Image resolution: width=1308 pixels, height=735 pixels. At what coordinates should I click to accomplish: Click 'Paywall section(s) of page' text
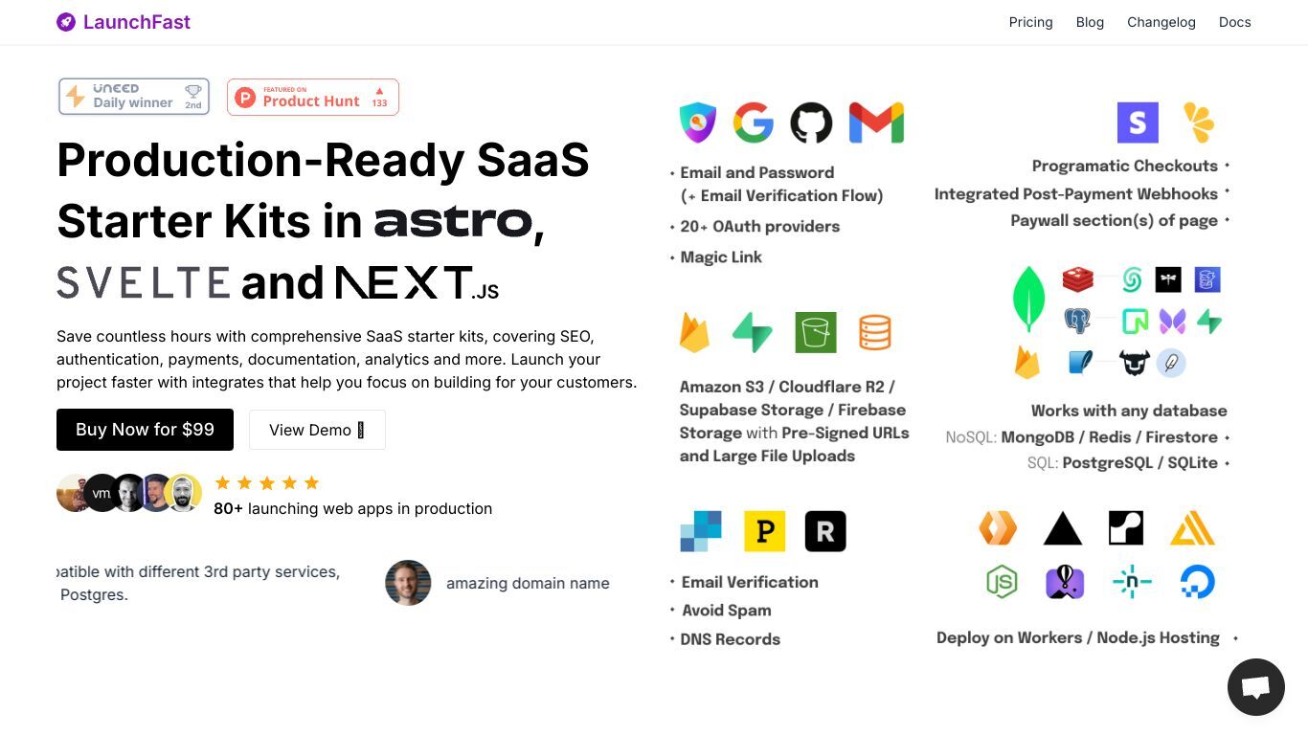click(x=1114, y=220)
